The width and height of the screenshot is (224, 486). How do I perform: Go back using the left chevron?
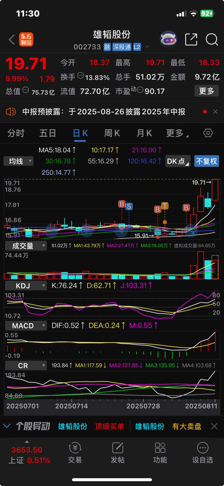(12, 40)
